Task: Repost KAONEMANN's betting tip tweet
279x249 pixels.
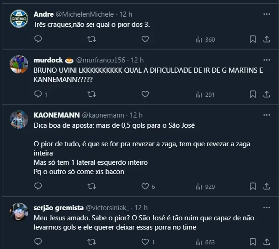Action: click(91, 187)
